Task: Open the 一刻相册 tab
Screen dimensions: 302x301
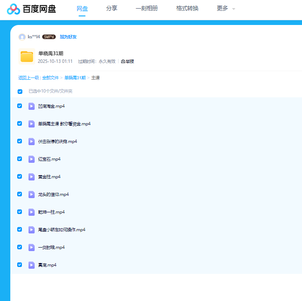Action: tap(146, 8)
